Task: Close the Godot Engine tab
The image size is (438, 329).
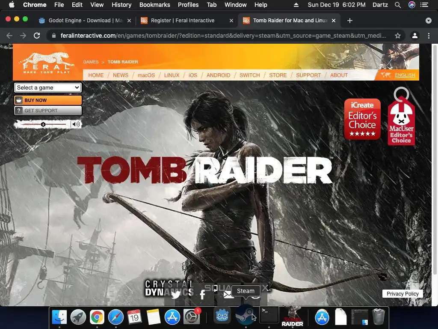Action: [x=129, y=21]
